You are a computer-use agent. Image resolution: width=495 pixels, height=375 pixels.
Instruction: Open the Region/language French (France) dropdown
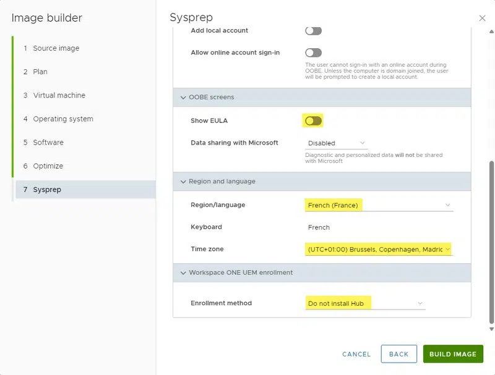click(379, 205)
